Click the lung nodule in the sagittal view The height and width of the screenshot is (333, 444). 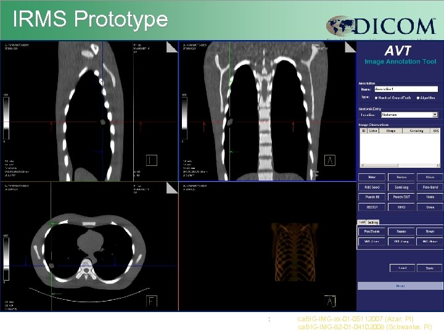pyautogui.click(x=103, y=122)
